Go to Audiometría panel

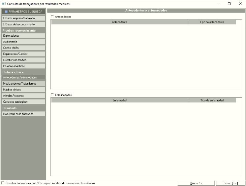click(x=23, y=42)
